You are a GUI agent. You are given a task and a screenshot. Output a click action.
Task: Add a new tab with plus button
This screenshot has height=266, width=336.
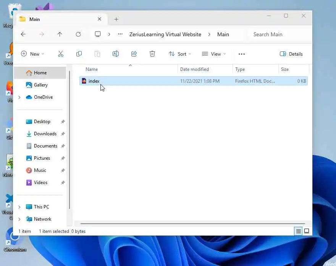click(x=116, y=19)
